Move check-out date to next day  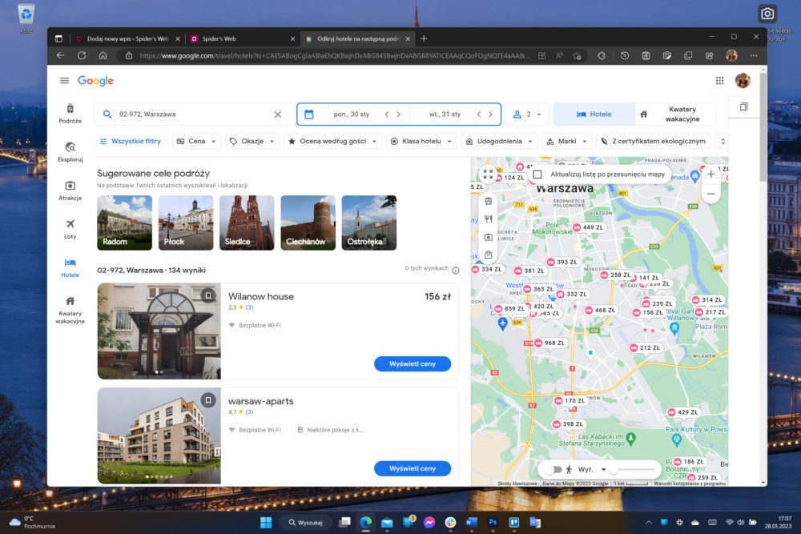click(490, 114)
